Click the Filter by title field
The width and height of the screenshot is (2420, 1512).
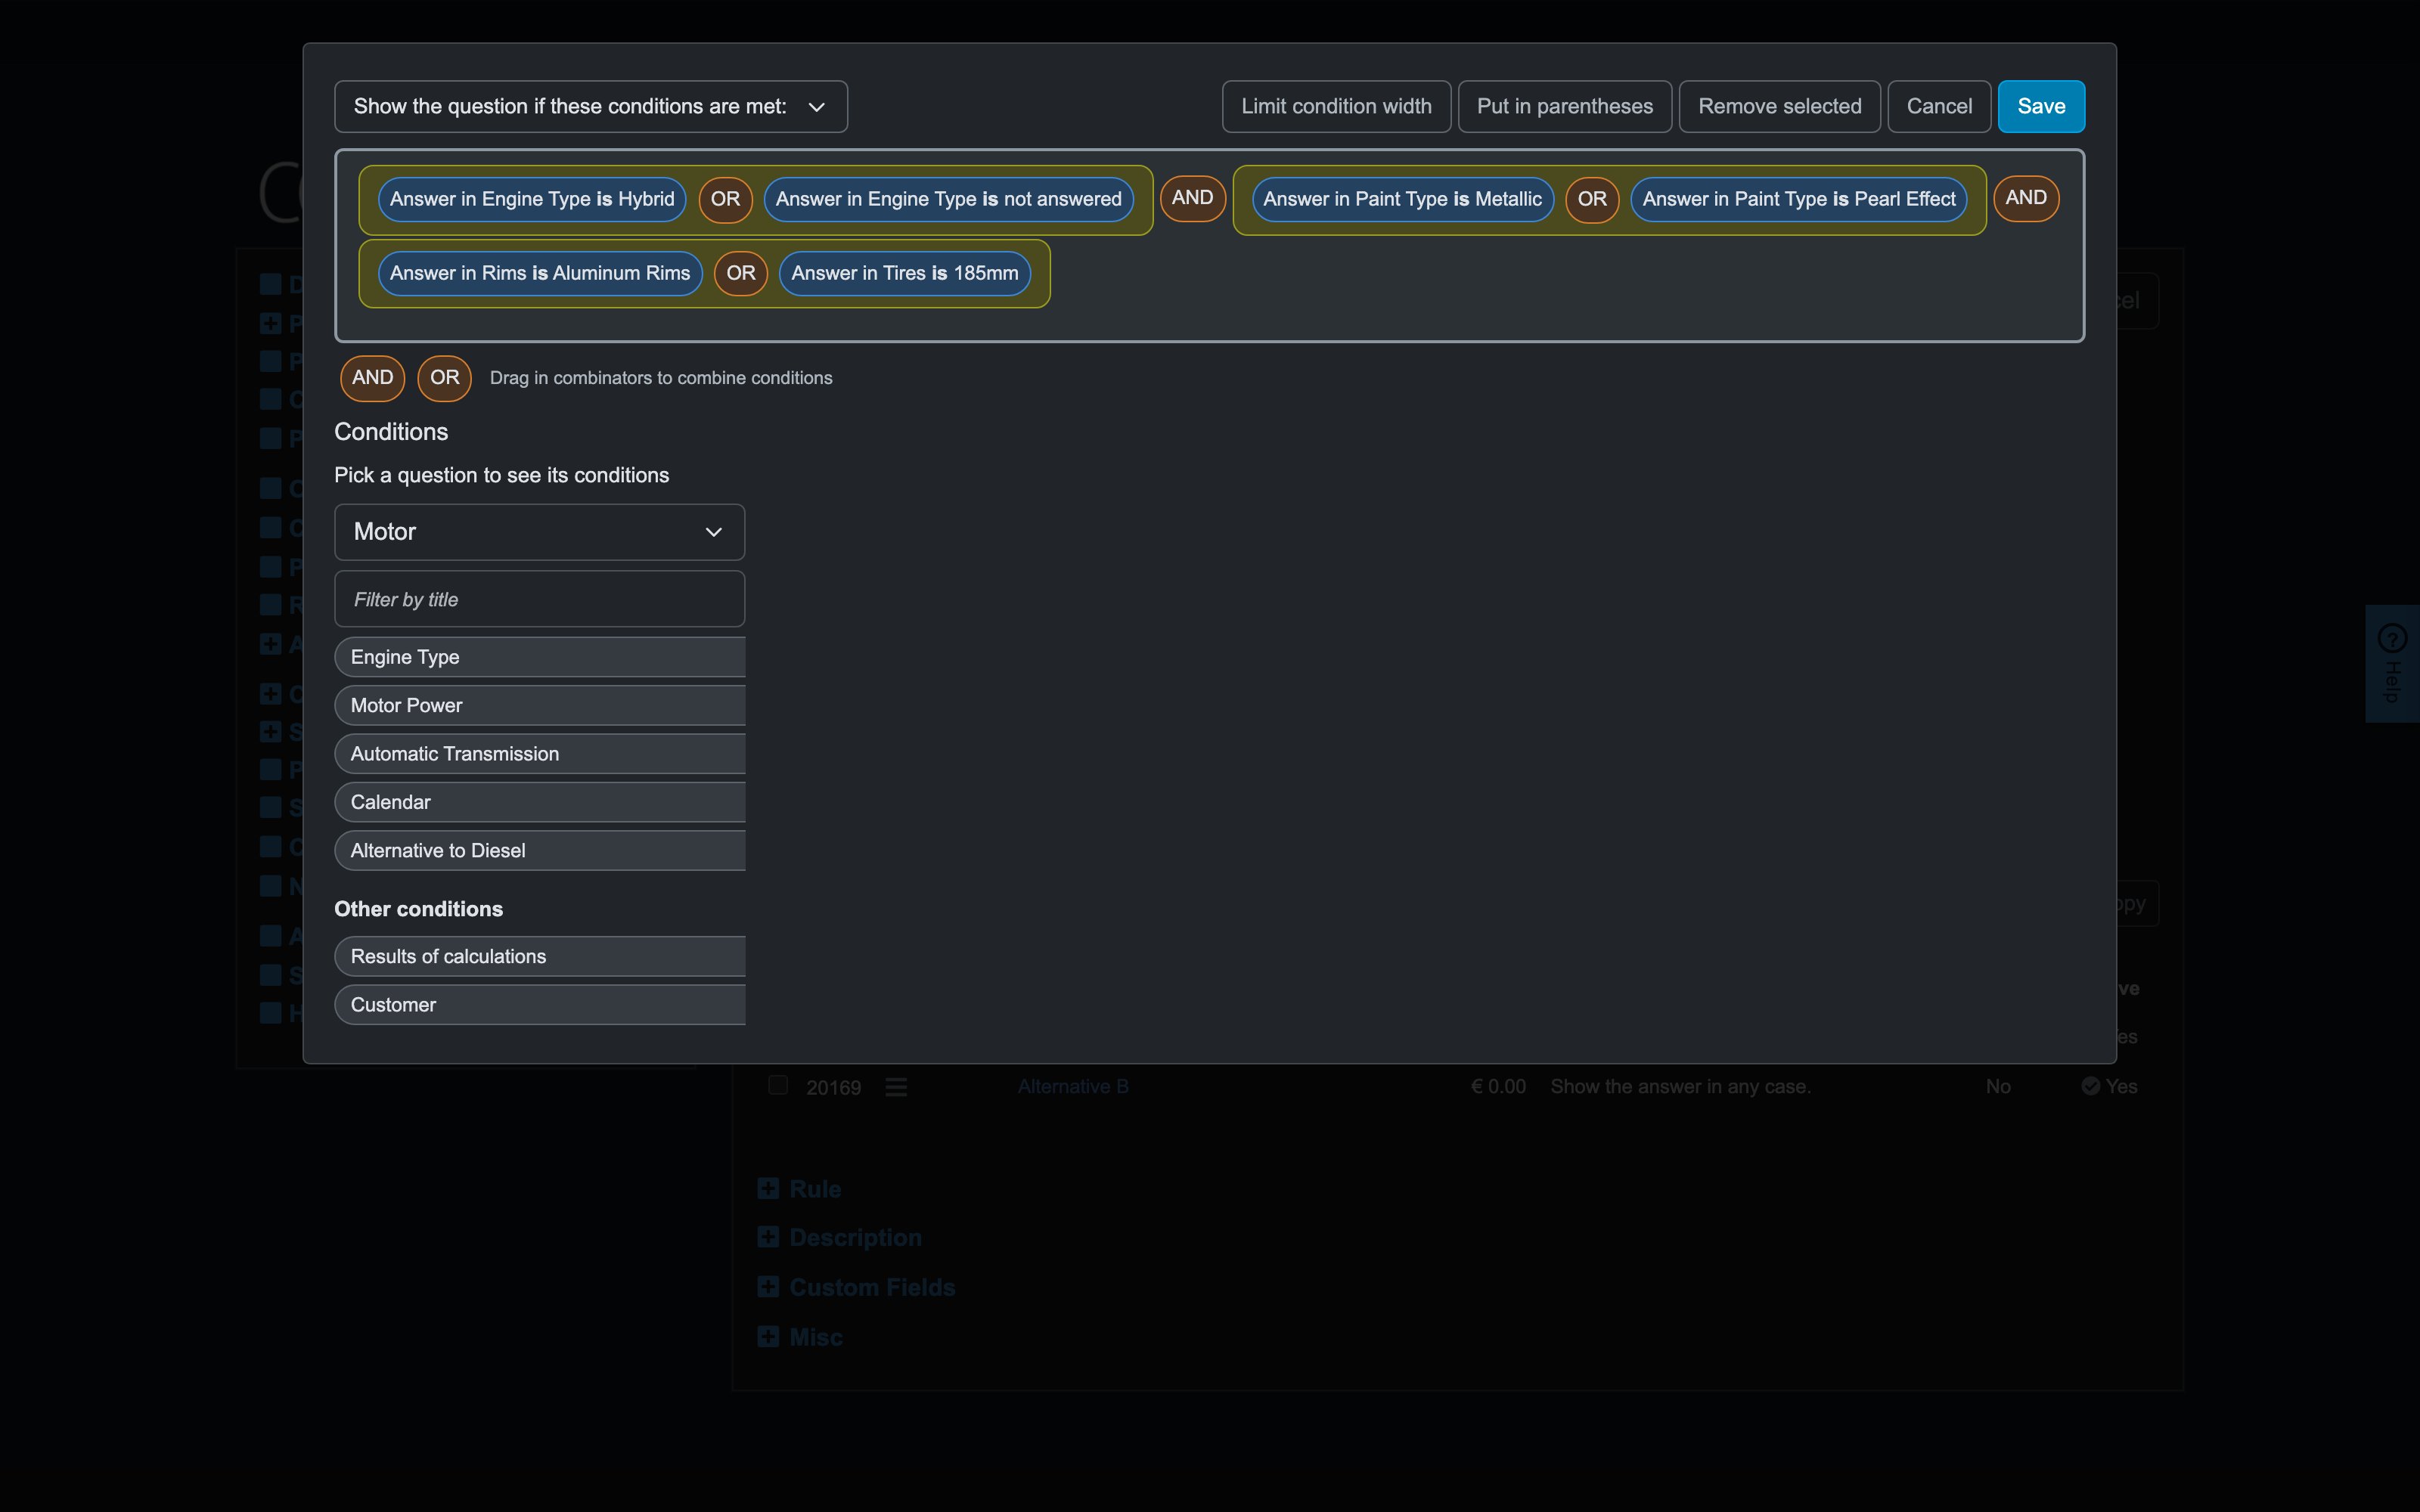539,599
